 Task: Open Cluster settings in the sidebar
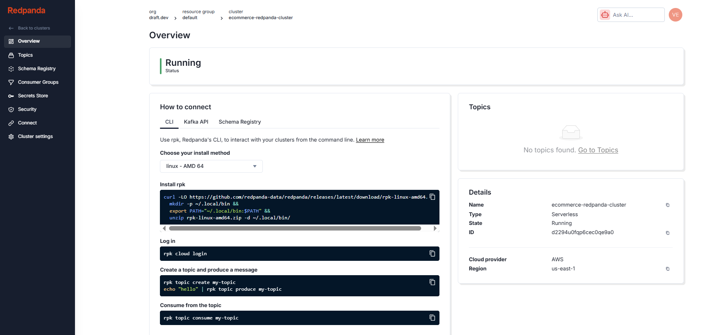pyautogui.click(x=37, y=136)
